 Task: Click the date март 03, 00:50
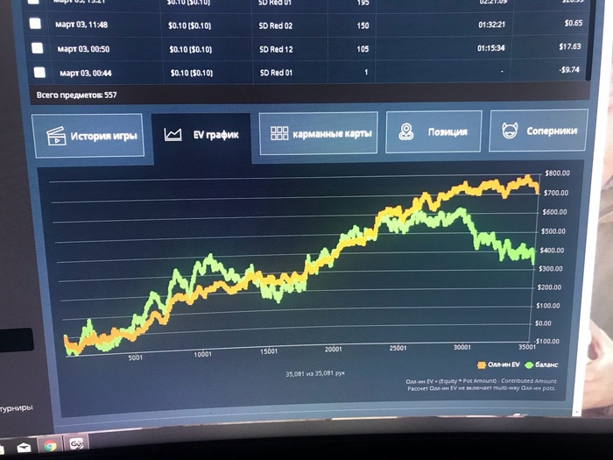click(83, 49)
